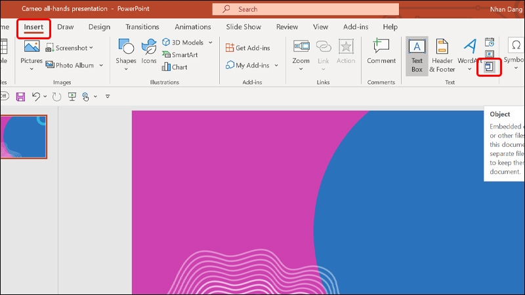The width and height of the screenshot is (525, 295).
Task: Insert Slide Number icon
Action: (x=490, y=54)
